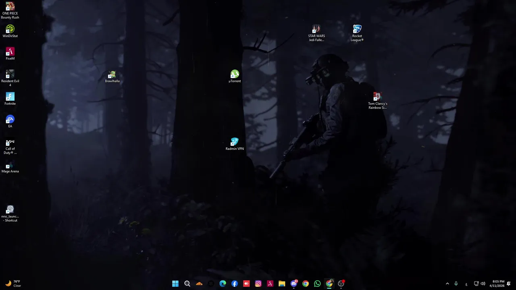Open OBS Studio from the taskbar

pos(341,284)
